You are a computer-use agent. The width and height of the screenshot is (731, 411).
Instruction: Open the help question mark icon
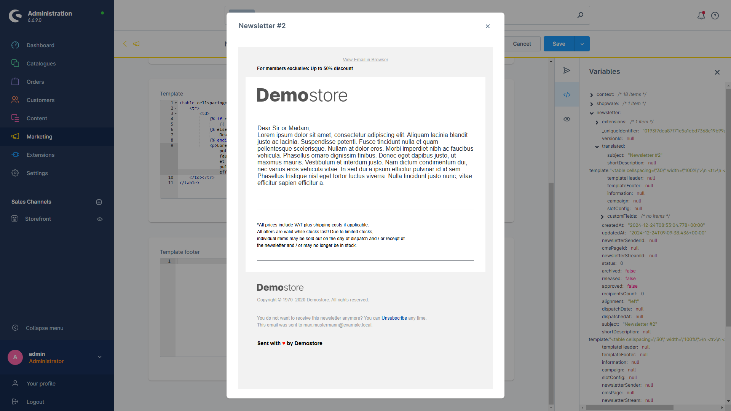(715, 16)
